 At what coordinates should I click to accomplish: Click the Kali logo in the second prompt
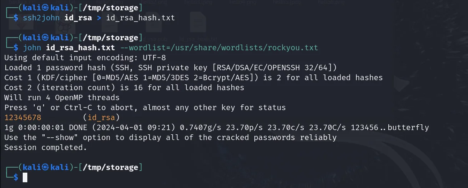(x=45, y=38)
